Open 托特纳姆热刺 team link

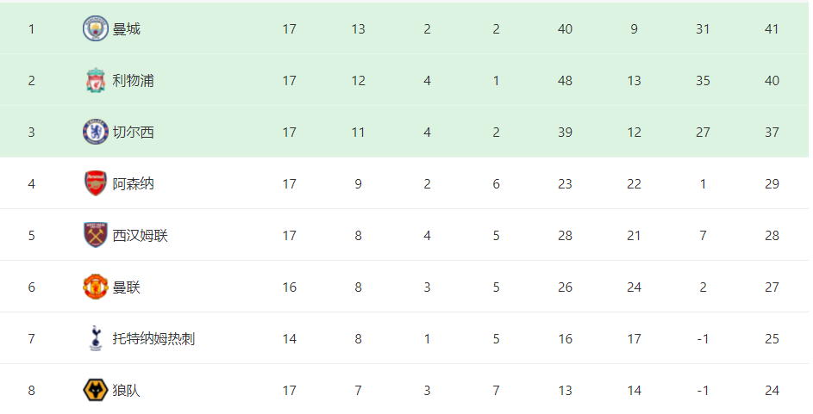pos(153,339)
